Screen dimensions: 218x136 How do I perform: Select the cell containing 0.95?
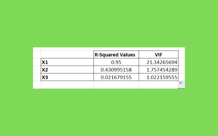[x=116, y=62]
